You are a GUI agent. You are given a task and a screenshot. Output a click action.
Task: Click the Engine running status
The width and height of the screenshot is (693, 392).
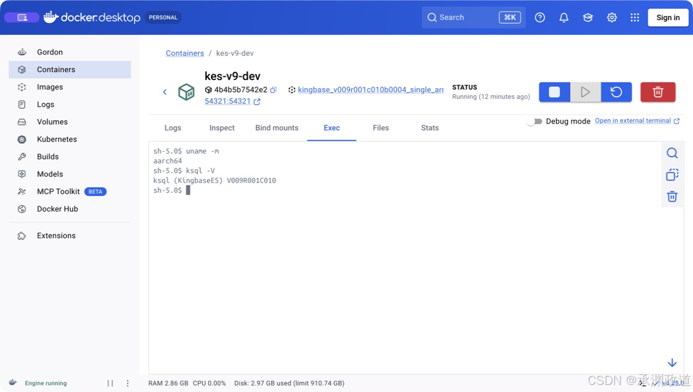coord(46,383)
